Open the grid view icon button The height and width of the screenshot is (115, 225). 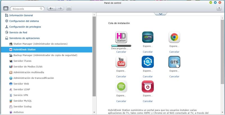[69, 8]
